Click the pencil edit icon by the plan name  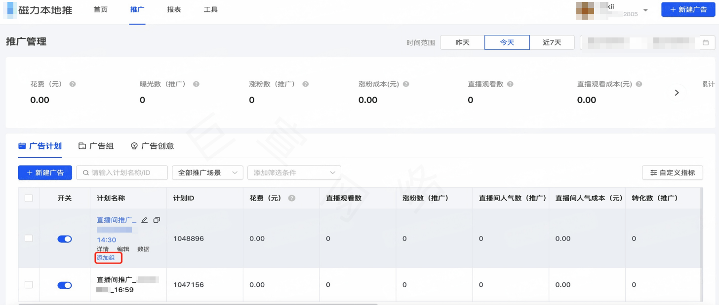coord(144,220)
